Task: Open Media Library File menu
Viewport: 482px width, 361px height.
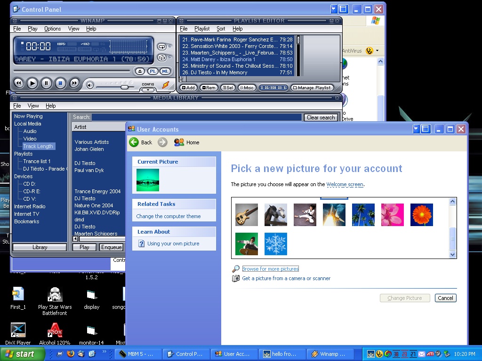Action: 17,106
